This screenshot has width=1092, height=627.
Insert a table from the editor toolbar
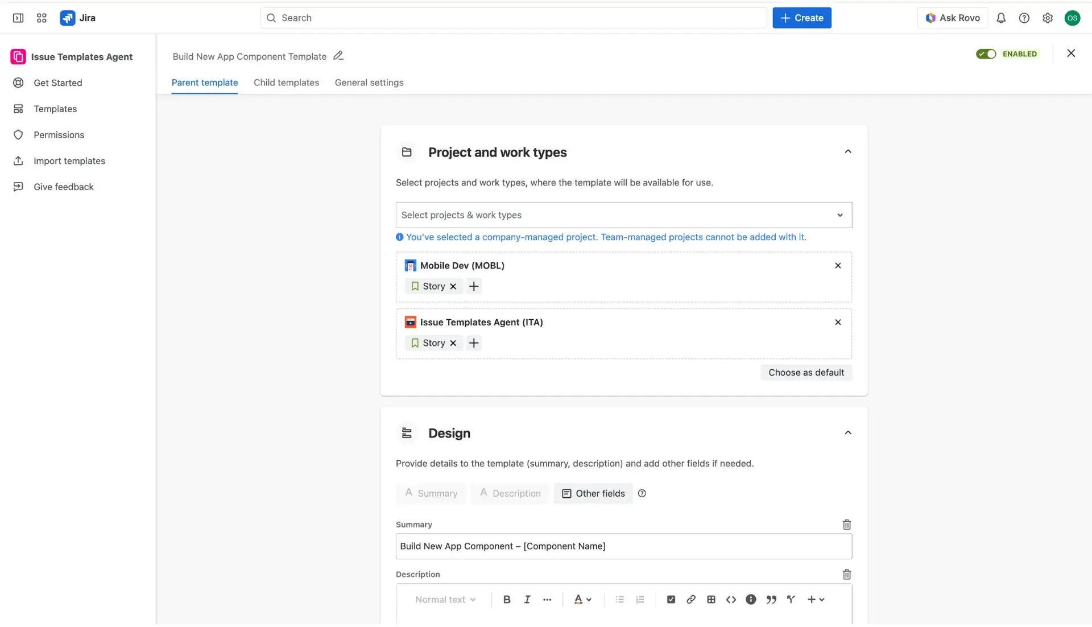pos(711,599)
